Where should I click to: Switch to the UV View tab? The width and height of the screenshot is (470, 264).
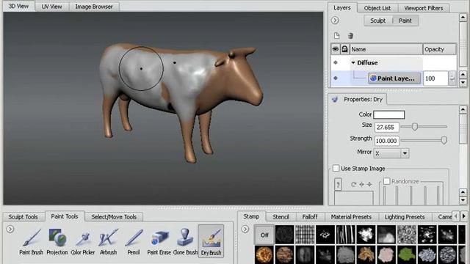click(51, 7)
